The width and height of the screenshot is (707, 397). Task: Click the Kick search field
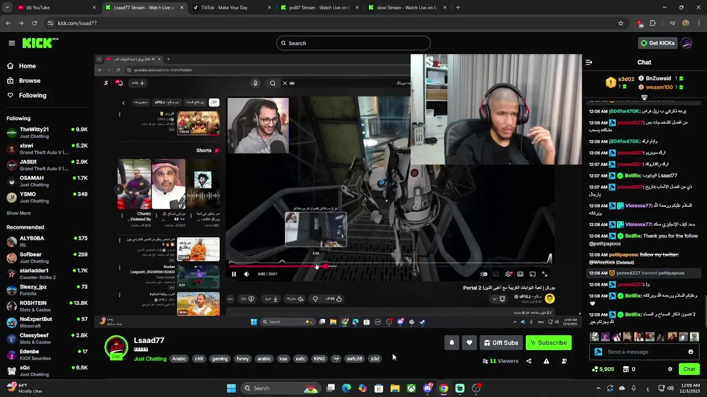[x=353, y=43]
